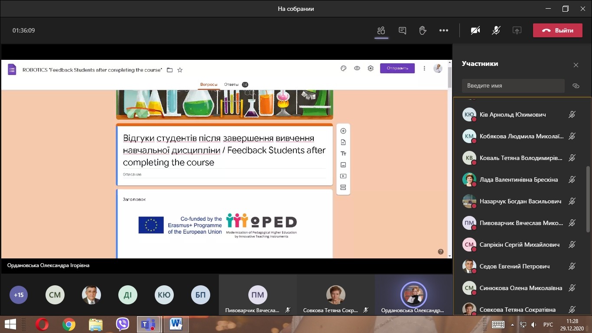Click the raise hand icon
The width and height of the screenshot is (592, 333).
tap(423, 30)
